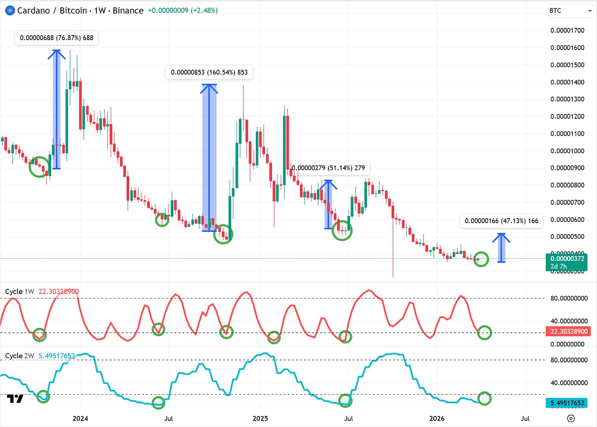Click the Jul label before 2025
Screen dimensions: 597x427
point(169,418)
